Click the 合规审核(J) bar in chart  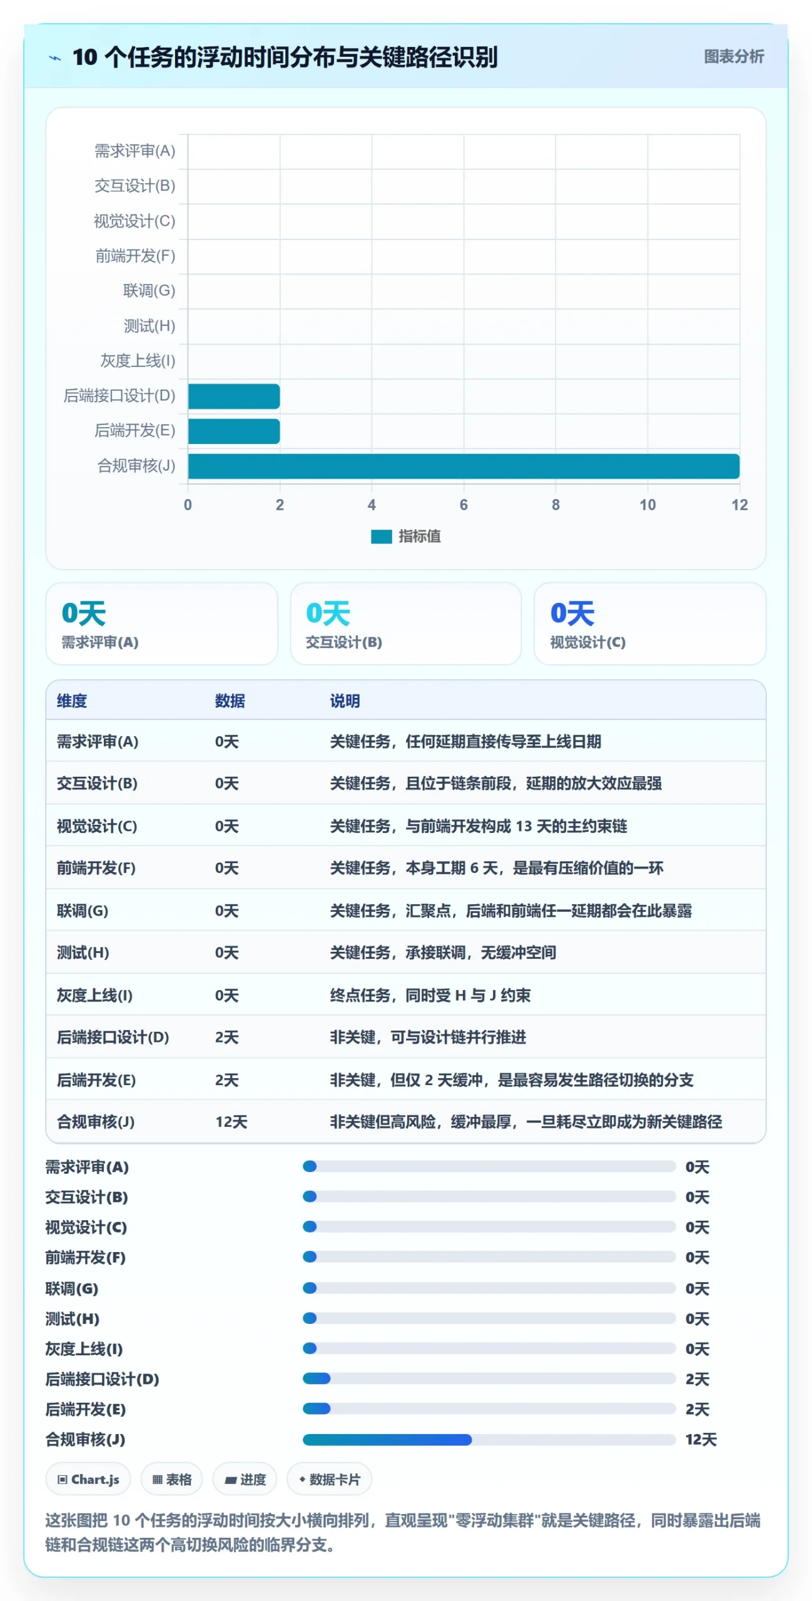[464, 466]
